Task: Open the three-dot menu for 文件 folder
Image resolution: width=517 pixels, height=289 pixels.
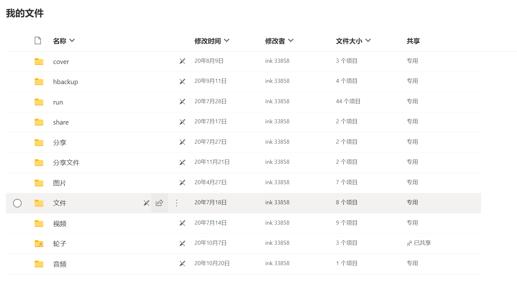Action: tap(177, 203)
